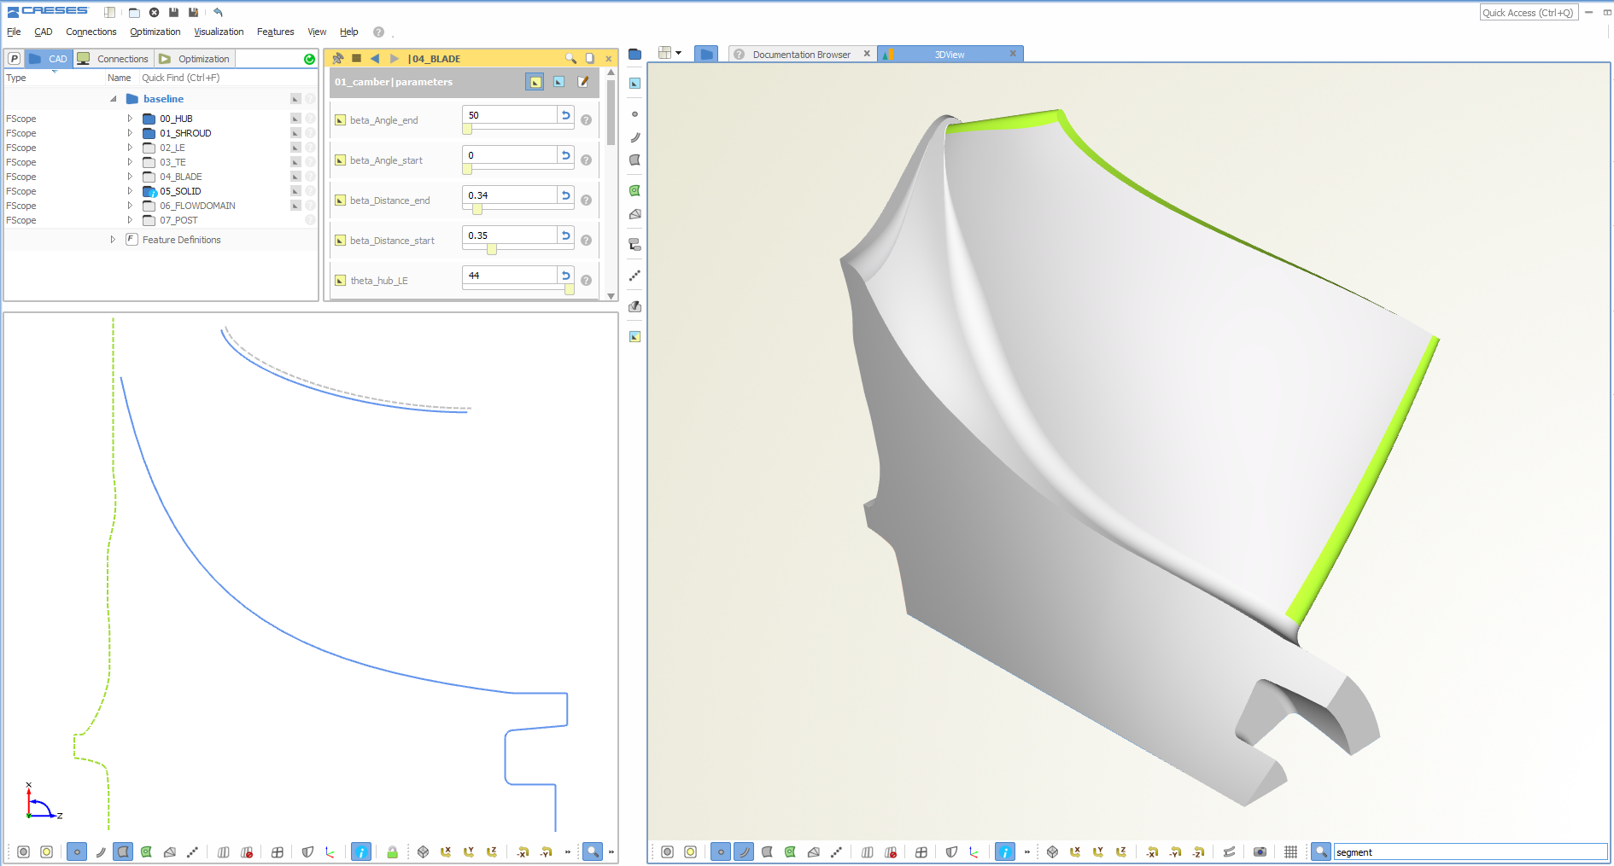Align left view to Y axis
Screen dimensions: 1614x866
pos(469,851)
